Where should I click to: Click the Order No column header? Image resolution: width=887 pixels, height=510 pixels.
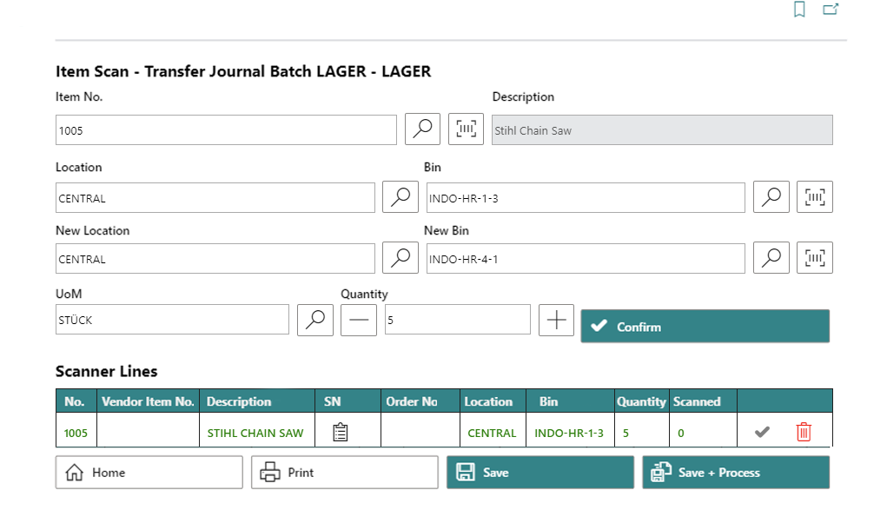point(420,401)
